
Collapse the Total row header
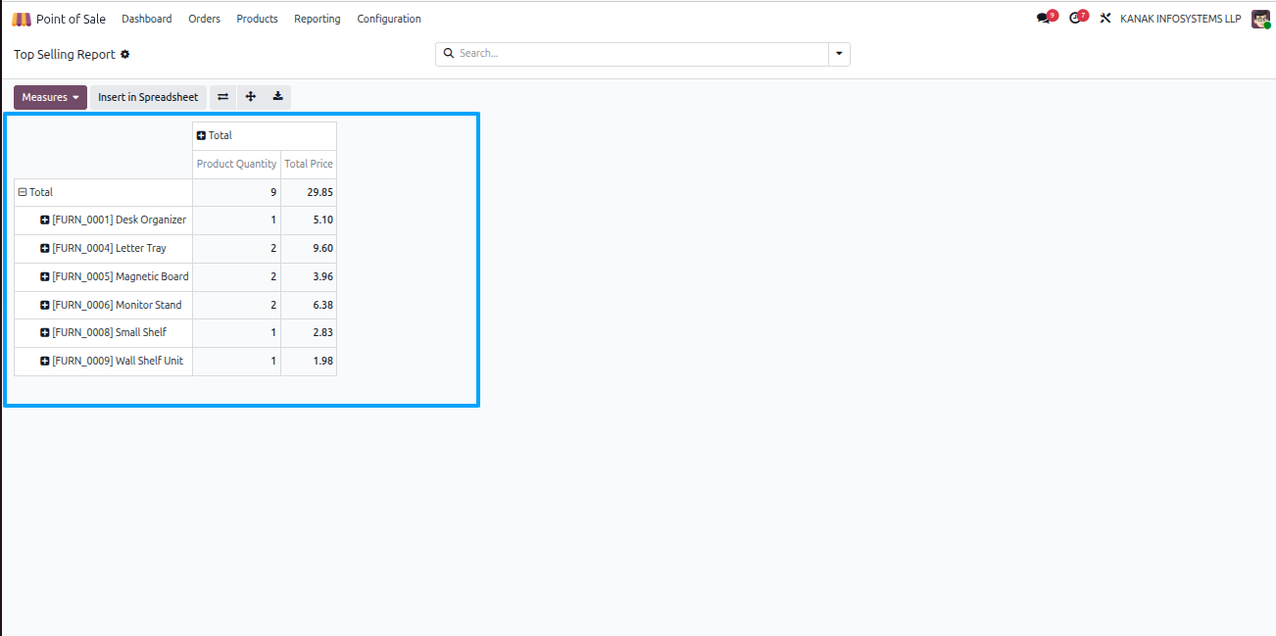coord(36,192)
